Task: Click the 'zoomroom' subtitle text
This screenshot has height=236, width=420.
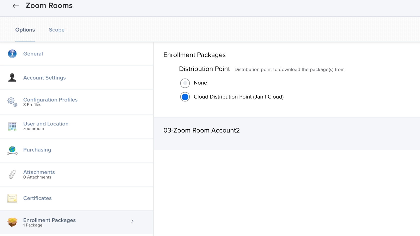Action: pyautogui.click(x=33, y=129)
